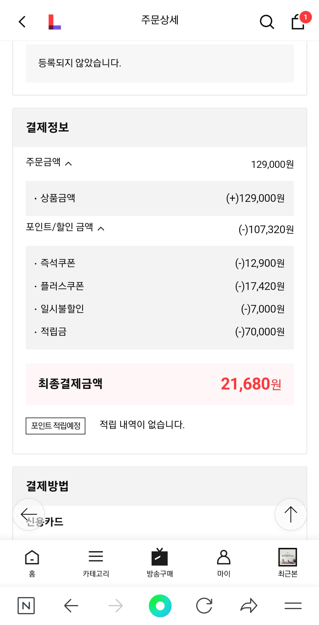
Task: Reload the page with refresh icon
Action: pyautogui.click(x=204, y=605)
